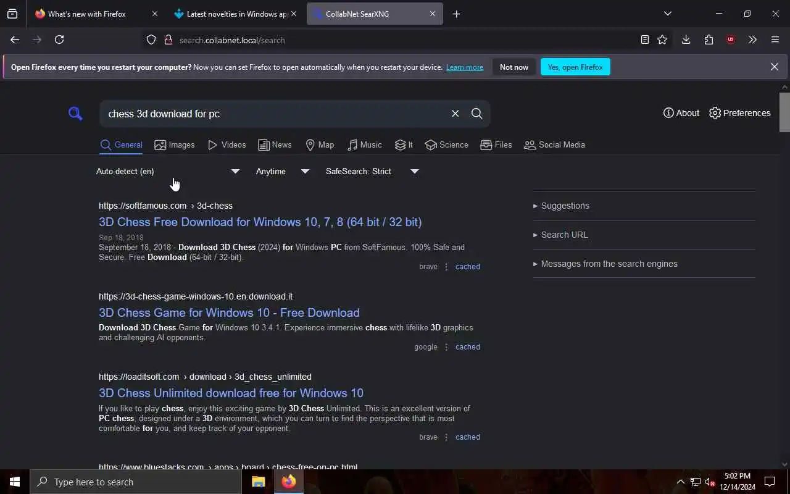
Task: Click the Not now button
Action: 514,67
